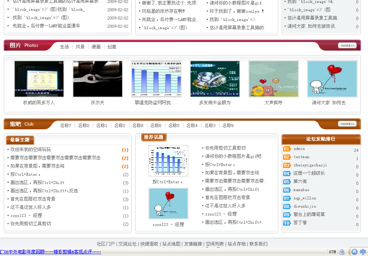
Task: Open 请问你的小教程图片是gif吧 topic in 推荐话题
Action: (233, 156)
